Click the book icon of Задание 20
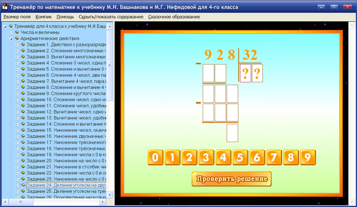357x207 pixels. point(23,161)
